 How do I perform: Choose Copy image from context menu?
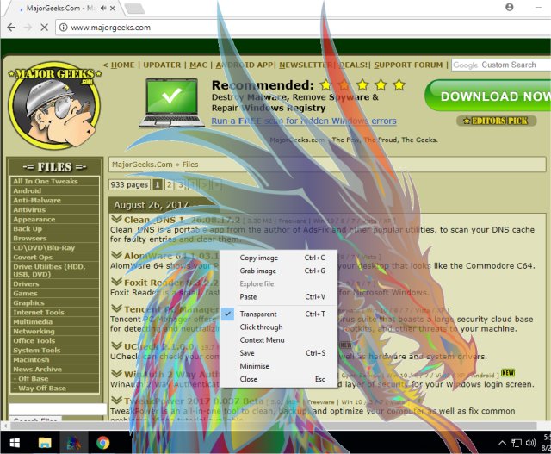(x=278, y=258)
